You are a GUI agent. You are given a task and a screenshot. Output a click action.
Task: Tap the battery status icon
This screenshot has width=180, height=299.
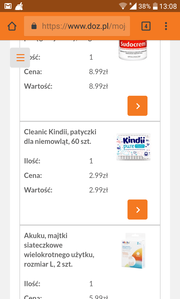155,6
